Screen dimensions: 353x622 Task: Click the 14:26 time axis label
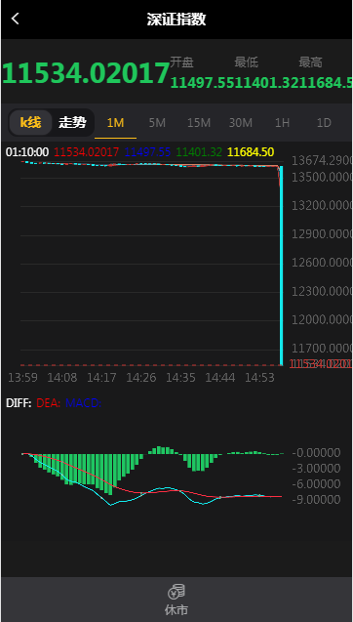coord(141,378)
